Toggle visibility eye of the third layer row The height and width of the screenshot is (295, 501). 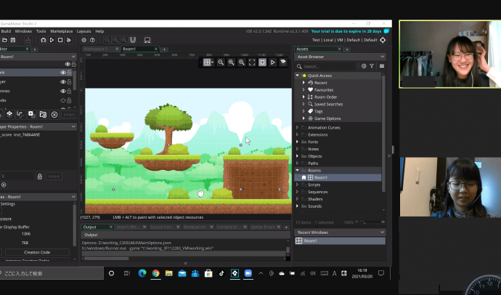[x=63, y=91]
